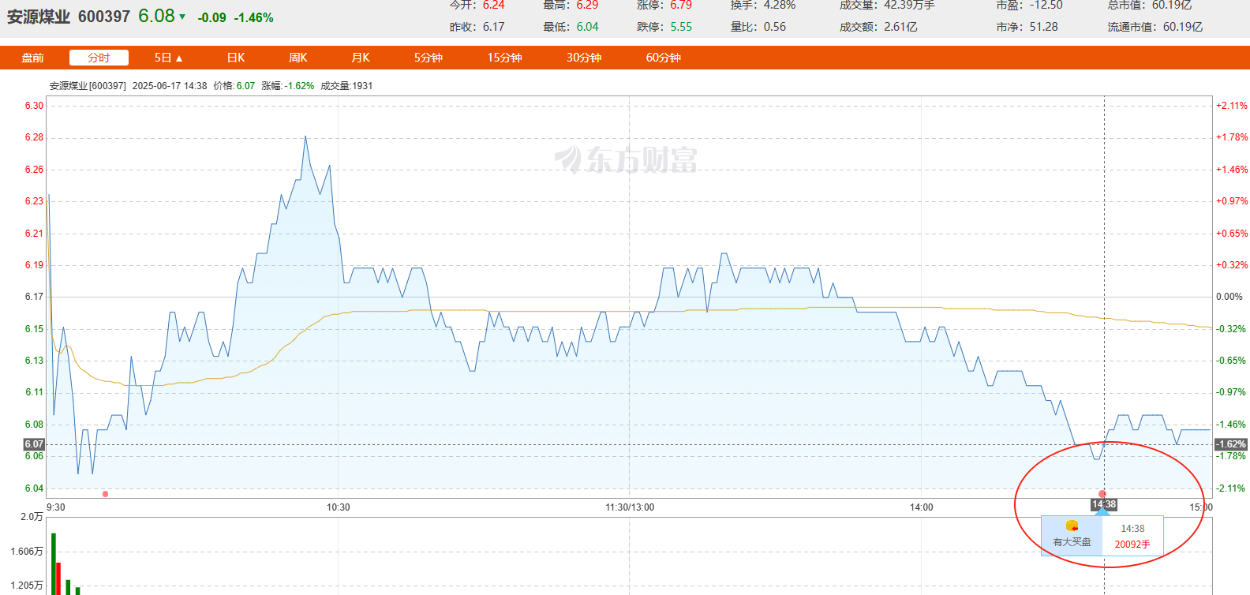
Task: Click the 14:00 time axis label
Action: click(921, 507)
